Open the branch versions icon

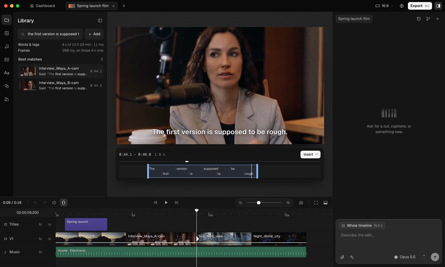tap(428, 19)
